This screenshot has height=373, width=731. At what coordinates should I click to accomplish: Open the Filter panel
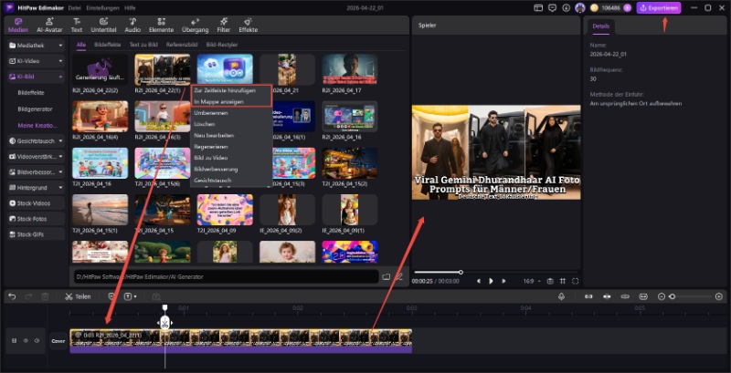click(222, 25)
